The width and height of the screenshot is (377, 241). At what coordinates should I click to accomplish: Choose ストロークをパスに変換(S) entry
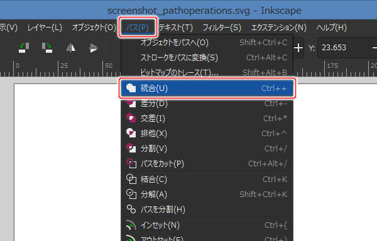(207, 58)
